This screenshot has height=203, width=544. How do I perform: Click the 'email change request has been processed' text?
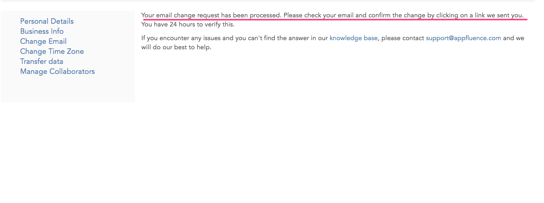pos(211,15)
